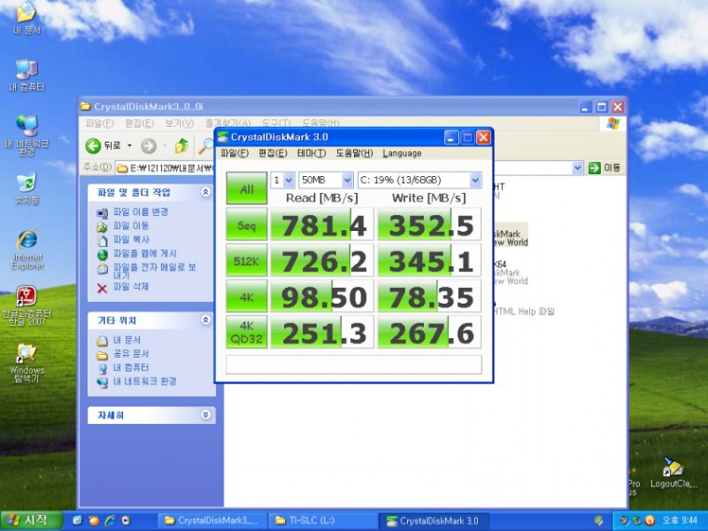Switch to TI-SLC (L:) taskbar window
The width and height of the screenshot is (708, 531).
coord(322,521)
